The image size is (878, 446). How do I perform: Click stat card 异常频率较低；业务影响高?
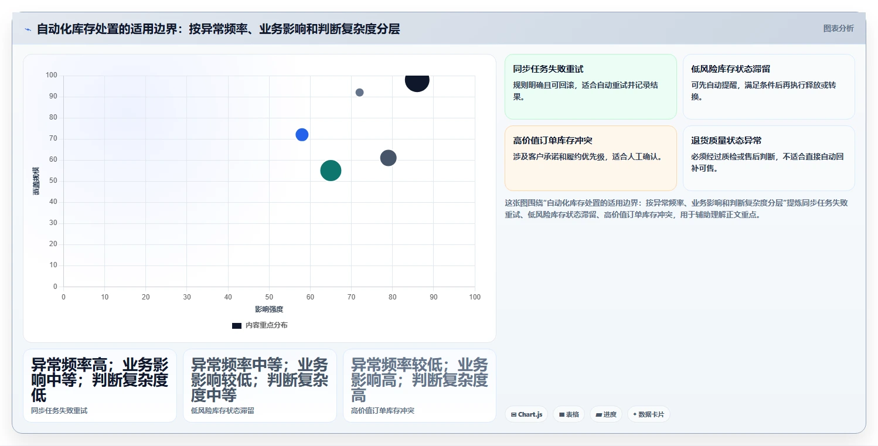(420, 386)
